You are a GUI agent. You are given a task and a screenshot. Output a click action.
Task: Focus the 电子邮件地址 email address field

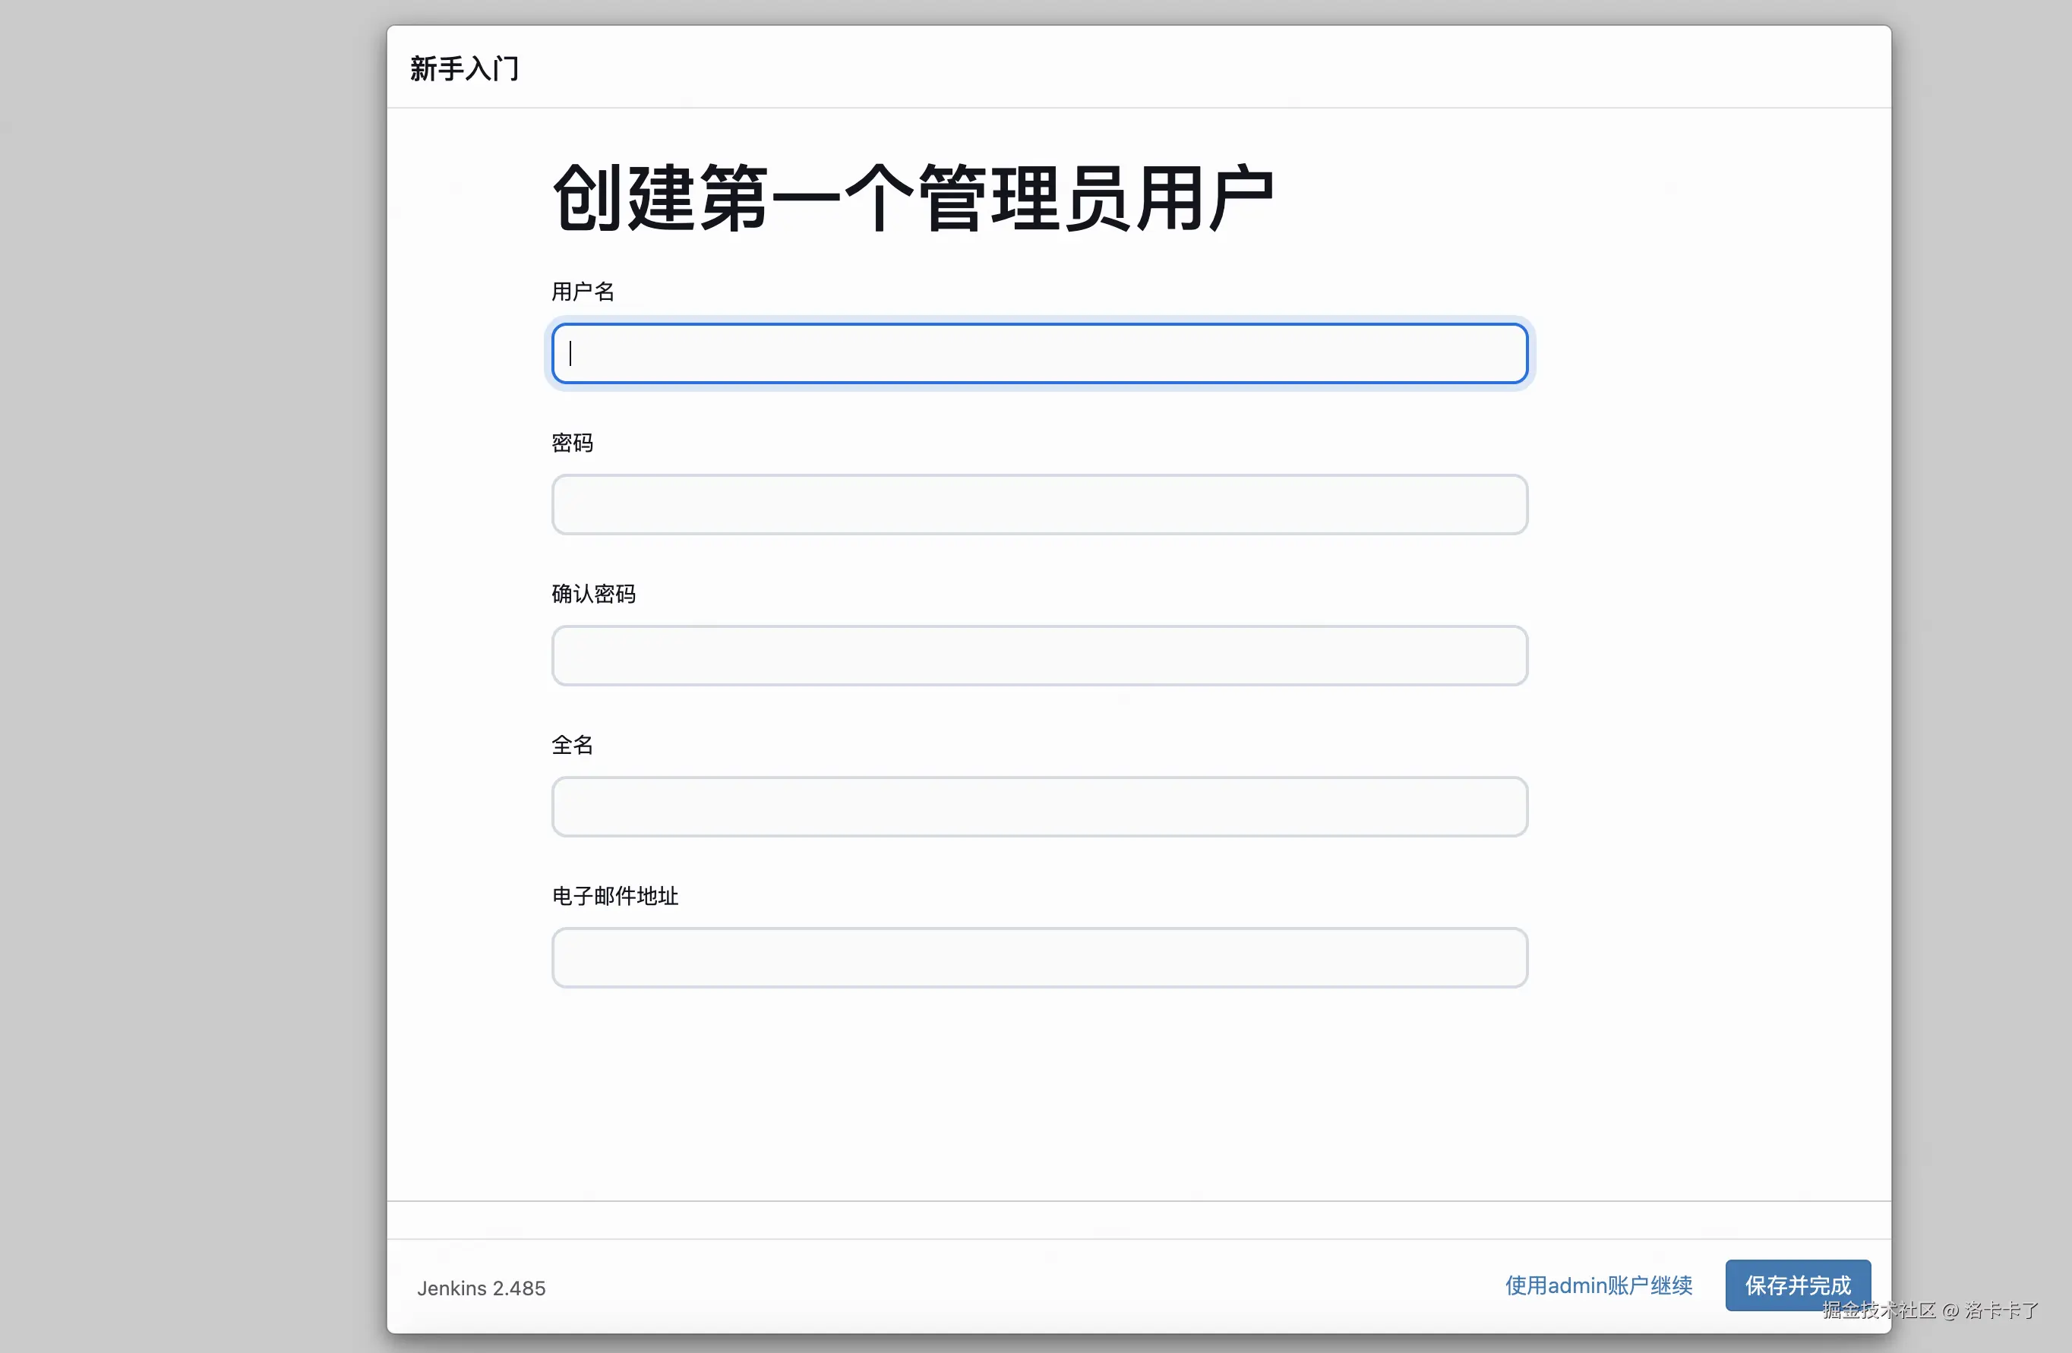pos(1040,958)
